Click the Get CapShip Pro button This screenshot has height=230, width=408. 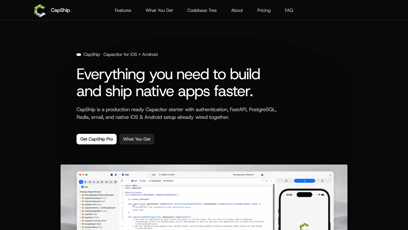[97, 139]
